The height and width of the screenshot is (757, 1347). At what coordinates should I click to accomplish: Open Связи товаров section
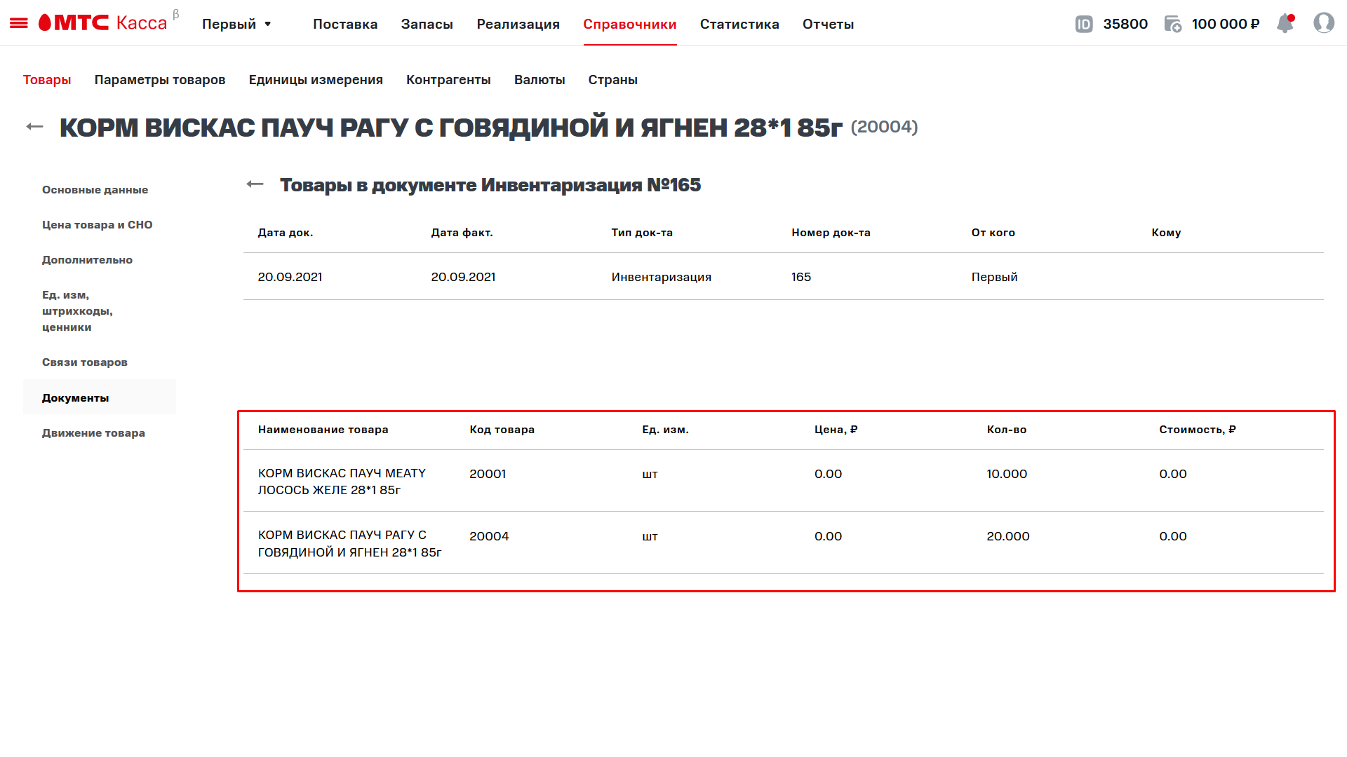(85, 362)
